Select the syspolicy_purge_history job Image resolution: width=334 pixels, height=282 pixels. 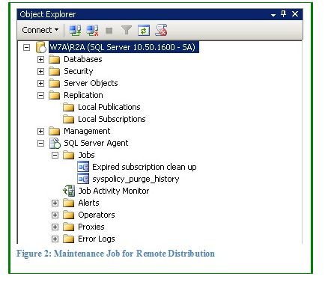[x=136, y=179]
